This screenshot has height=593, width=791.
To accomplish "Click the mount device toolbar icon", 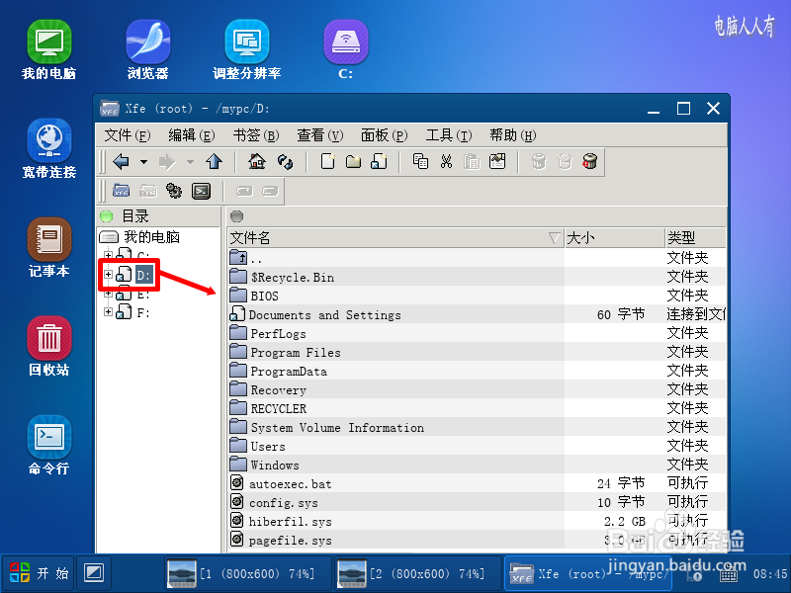I will (244, 191).
